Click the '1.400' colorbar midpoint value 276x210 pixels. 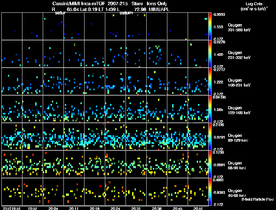[x=218, y=54]
